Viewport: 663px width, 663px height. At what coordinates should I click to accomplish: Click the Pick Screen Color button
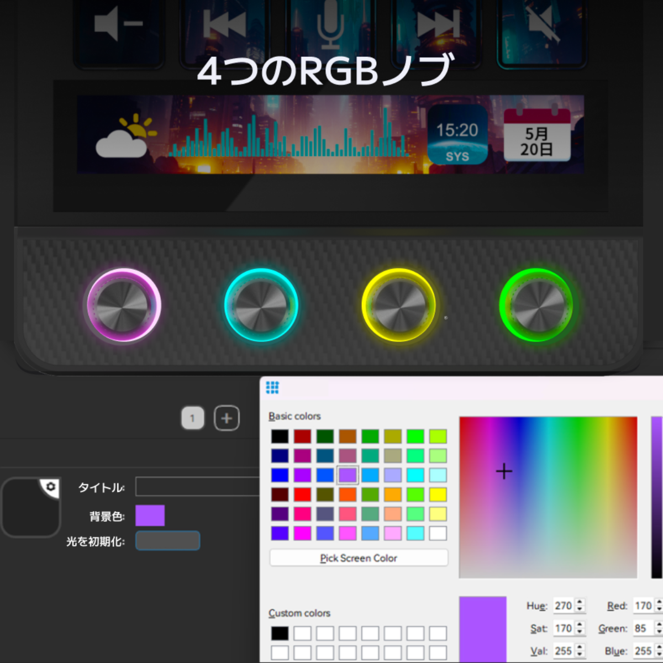(359, 558)
